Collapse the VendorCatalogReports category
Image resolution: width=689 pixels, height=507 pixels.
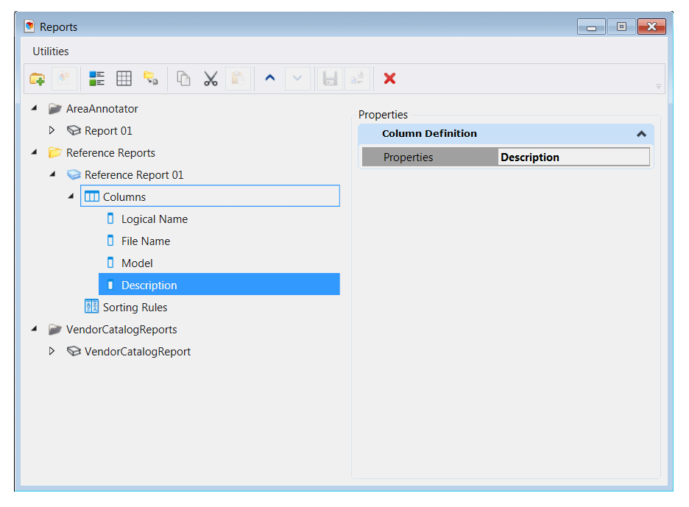[x=35, y=329]
